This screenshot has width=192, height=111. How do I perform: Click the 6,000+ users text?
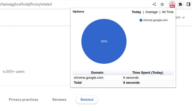click(14, 71)
